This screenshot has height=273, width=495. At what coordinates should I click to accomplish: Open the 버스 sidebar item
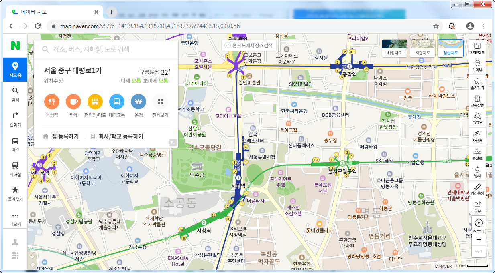[15, 144]
